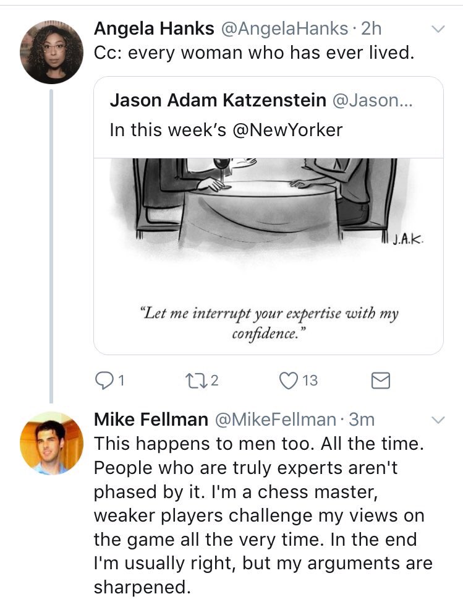
Task: Open Mike Fellman's profile photo
Action: (x=52, y=443)
